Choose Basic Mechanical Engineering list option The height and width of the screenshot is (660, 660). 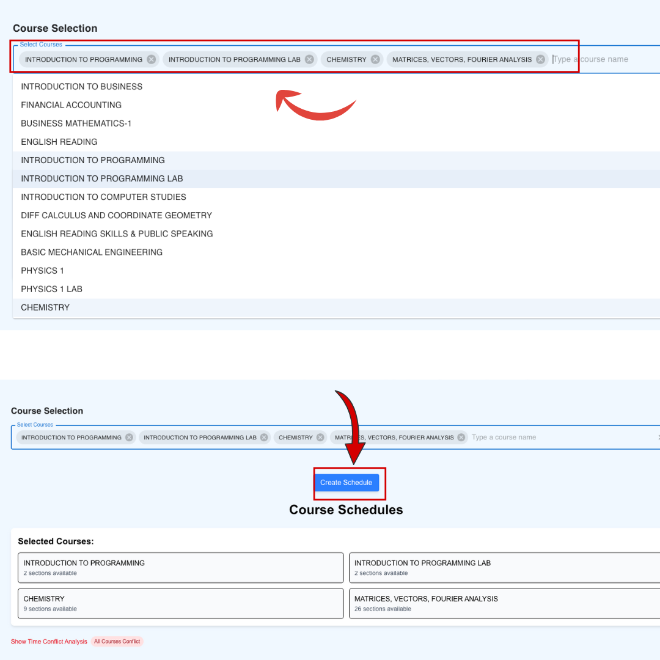[92, 252]
